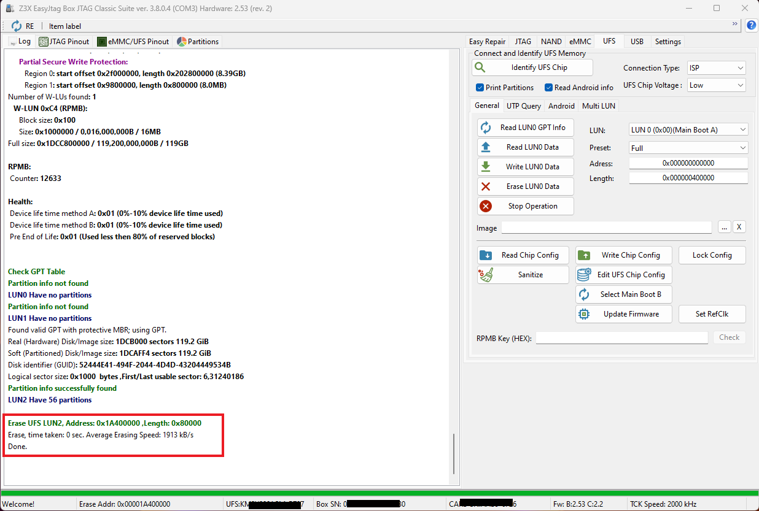Click the green folder icon on Write Chip Config
The image size is (759, 511).
click(584, 255)
